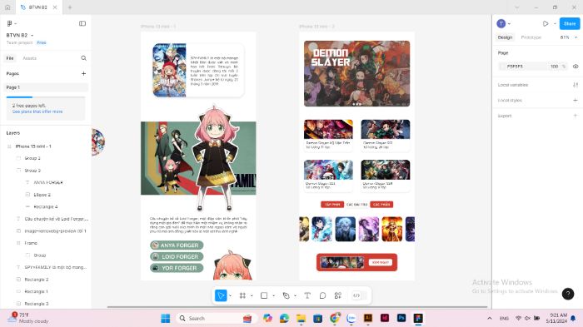Select the Comment tool in toolbar
Viewport: 583px width, 327px height.
322,295
